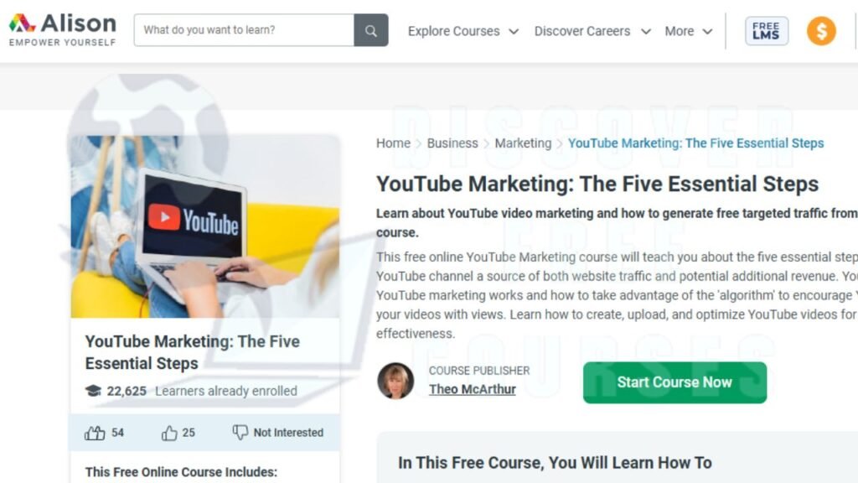This screenshot has height=483, width=858.
Task: Click Theo McArthur's profile photo
Action: pyautogui.click(x=395, y=381)
